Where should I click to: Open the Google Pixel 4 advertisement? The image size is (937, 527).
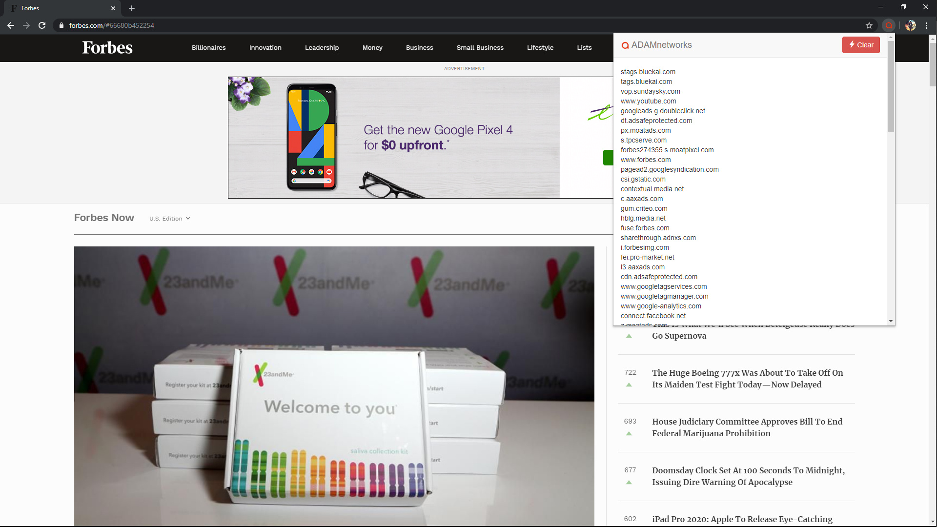click(420, 138)
